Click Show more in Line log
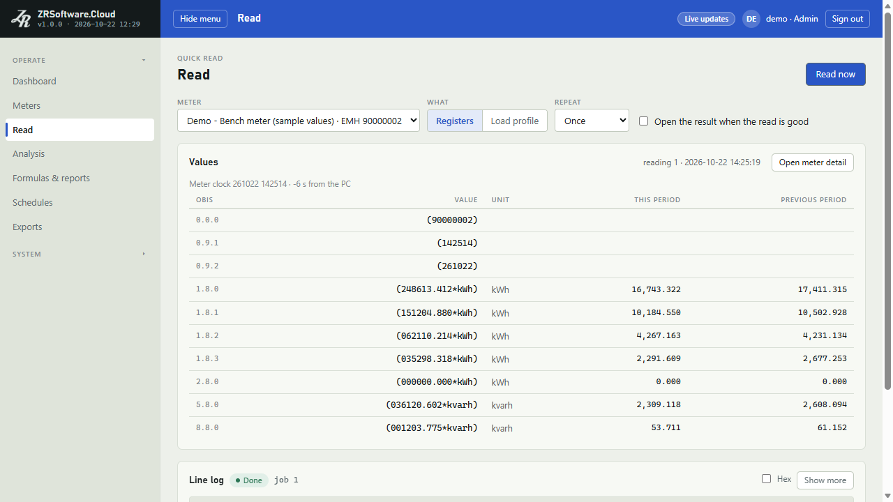Screen dimensions: 893x502 pos(825,480)
